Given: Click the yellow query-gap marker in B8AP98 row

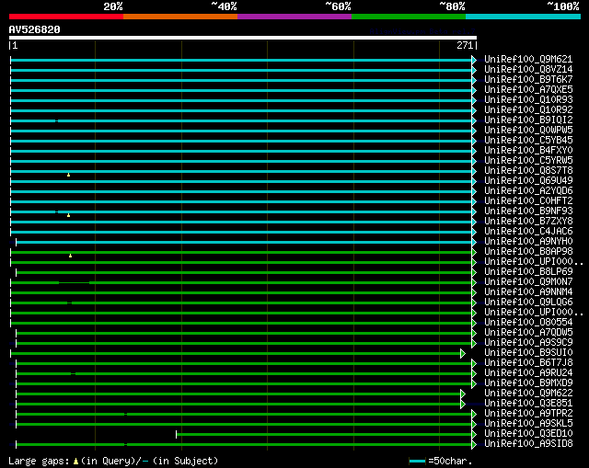Looking at the screenshot, I should tap(70, 256).
